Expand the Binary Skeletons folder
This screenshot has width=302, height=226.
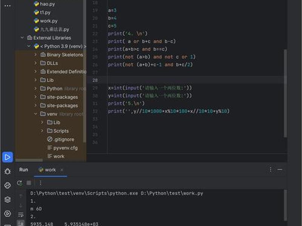coord(35,55)
